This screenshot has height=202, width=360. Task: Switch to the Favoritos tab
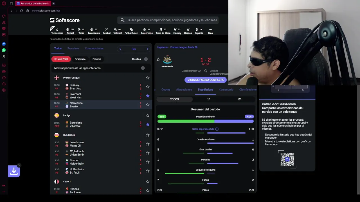click(x=73, y=49)
